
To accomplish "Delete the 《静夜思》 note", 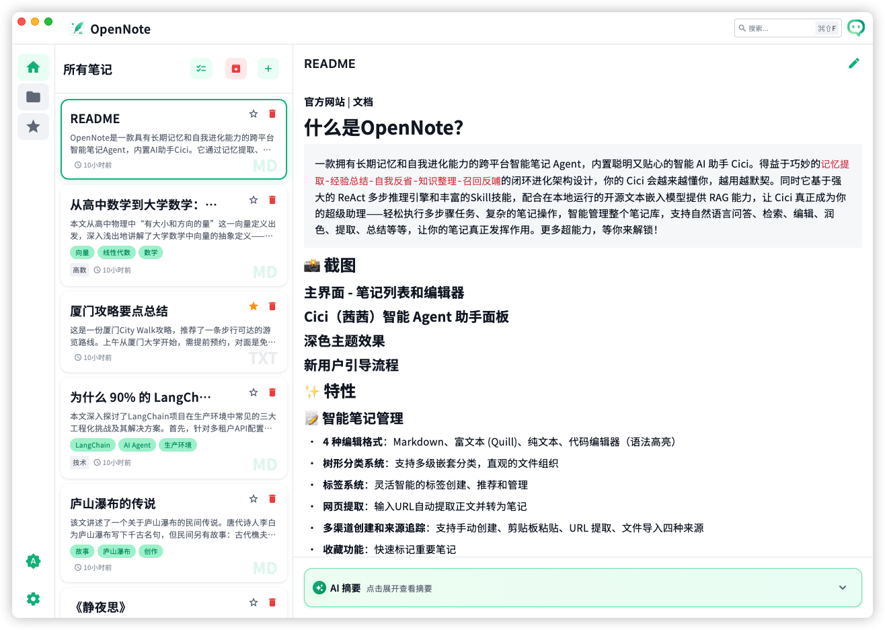I will [272, 602].
